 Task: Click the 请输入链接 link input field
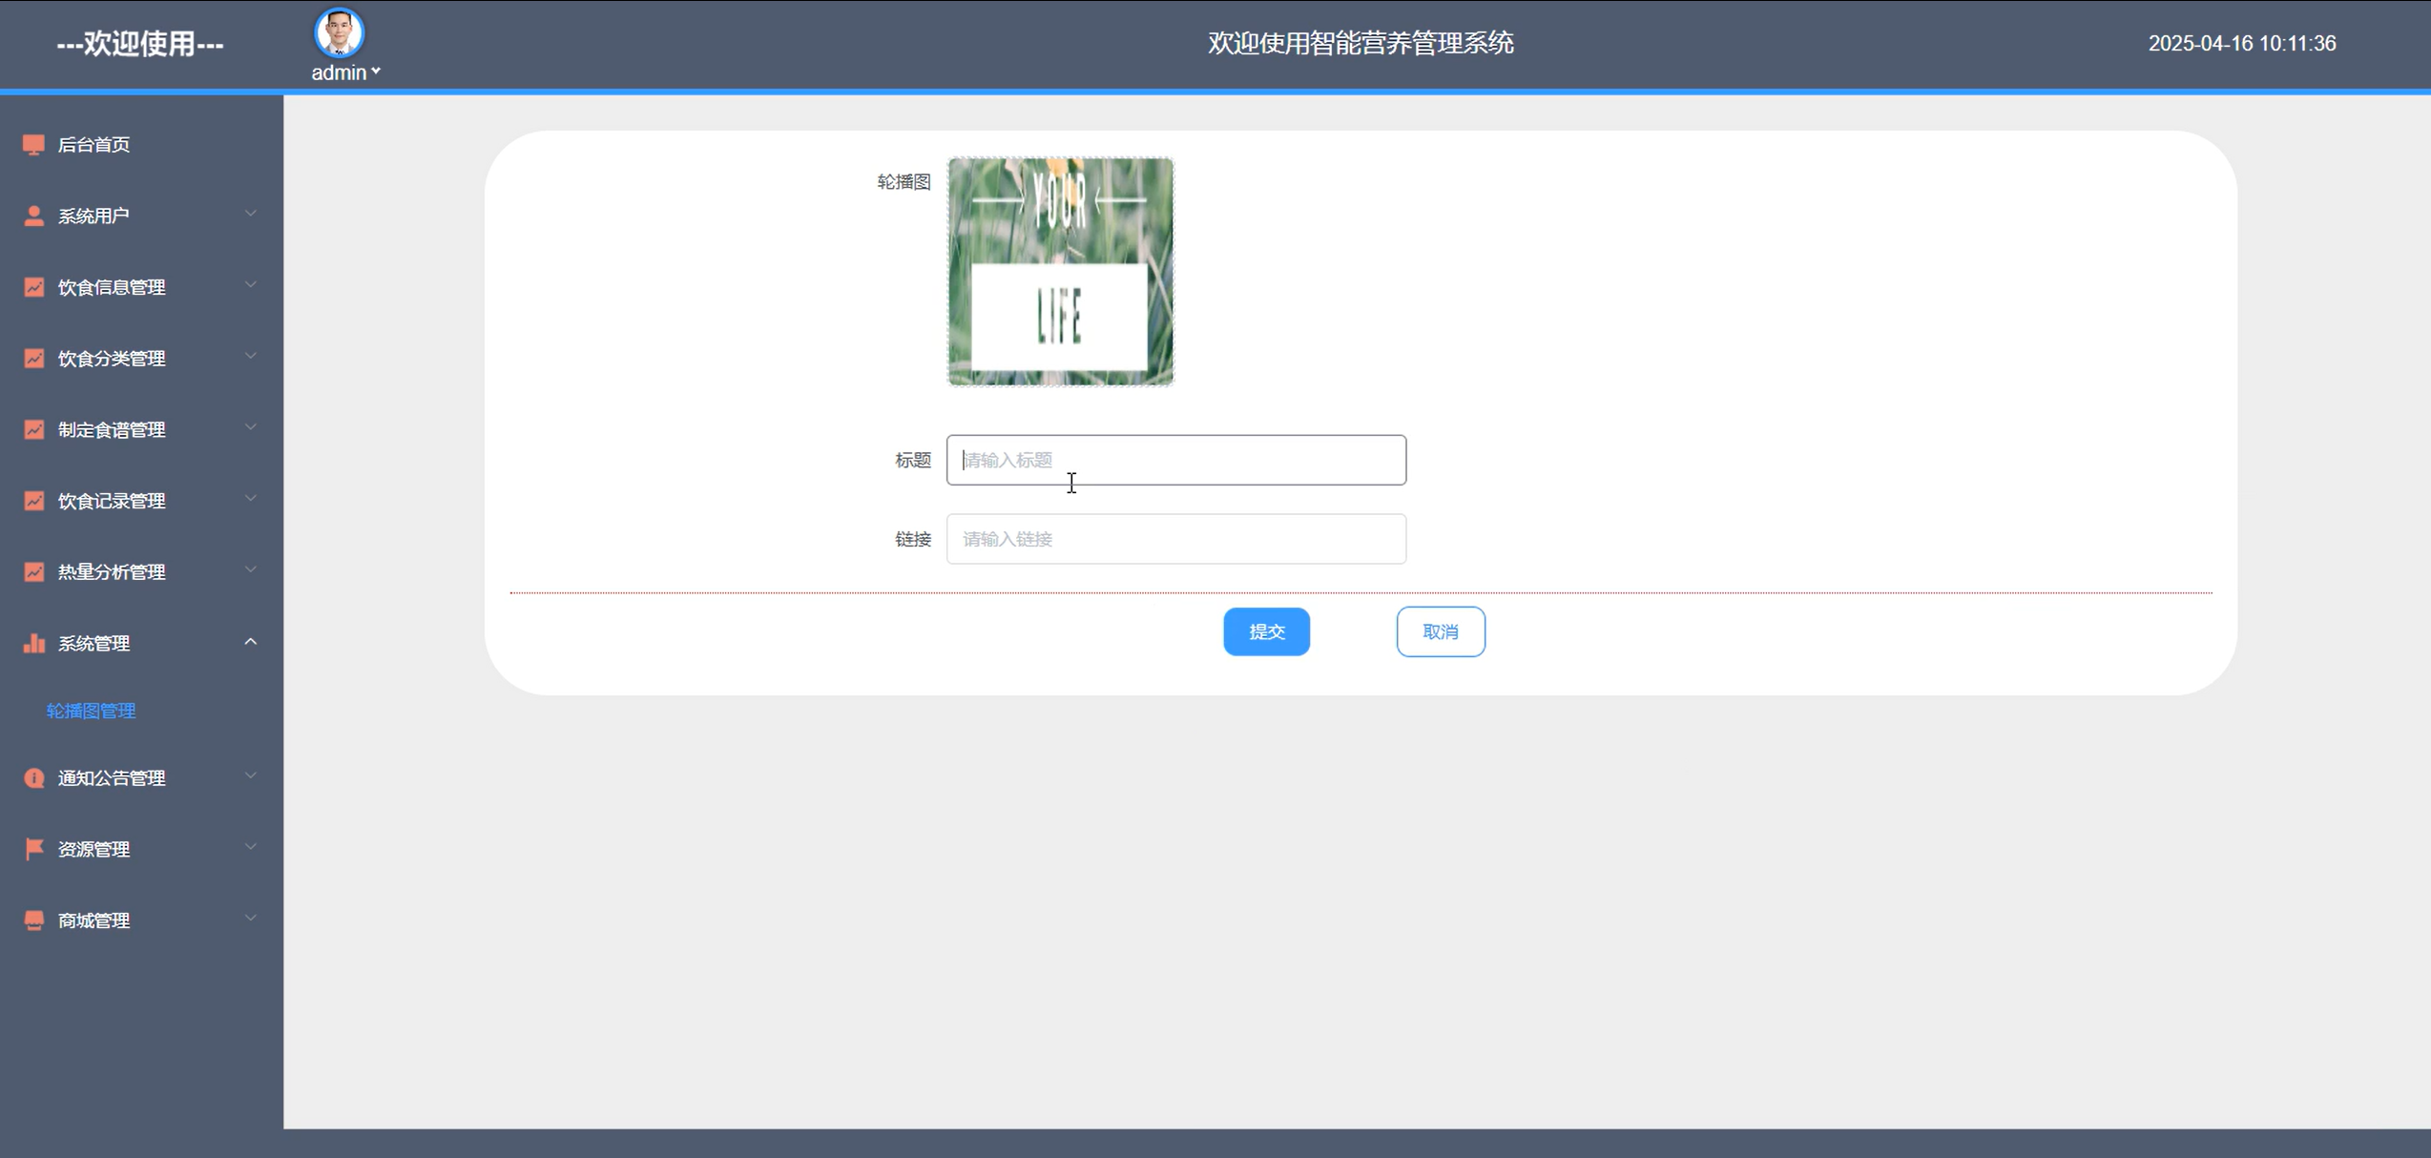(x=1175, y=539)
